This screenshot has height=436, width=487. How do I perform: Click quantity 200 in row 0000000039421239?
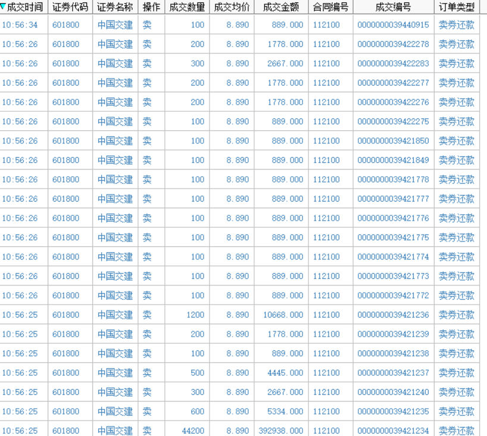pyautogui.click(x=198, y=334)
